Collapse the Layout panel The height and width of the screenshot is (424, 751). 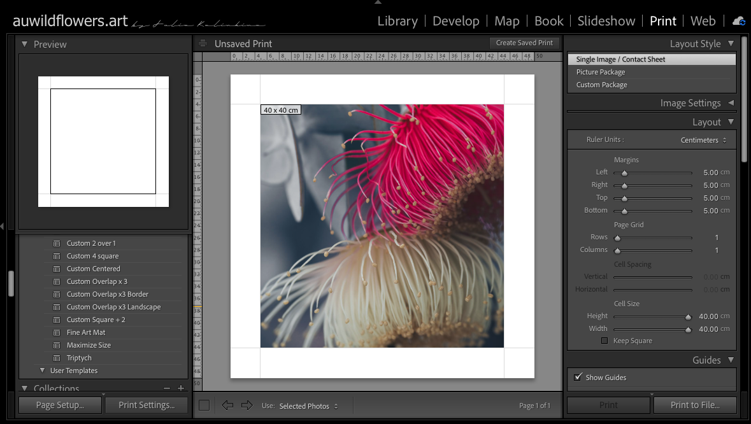click(731, 122)
